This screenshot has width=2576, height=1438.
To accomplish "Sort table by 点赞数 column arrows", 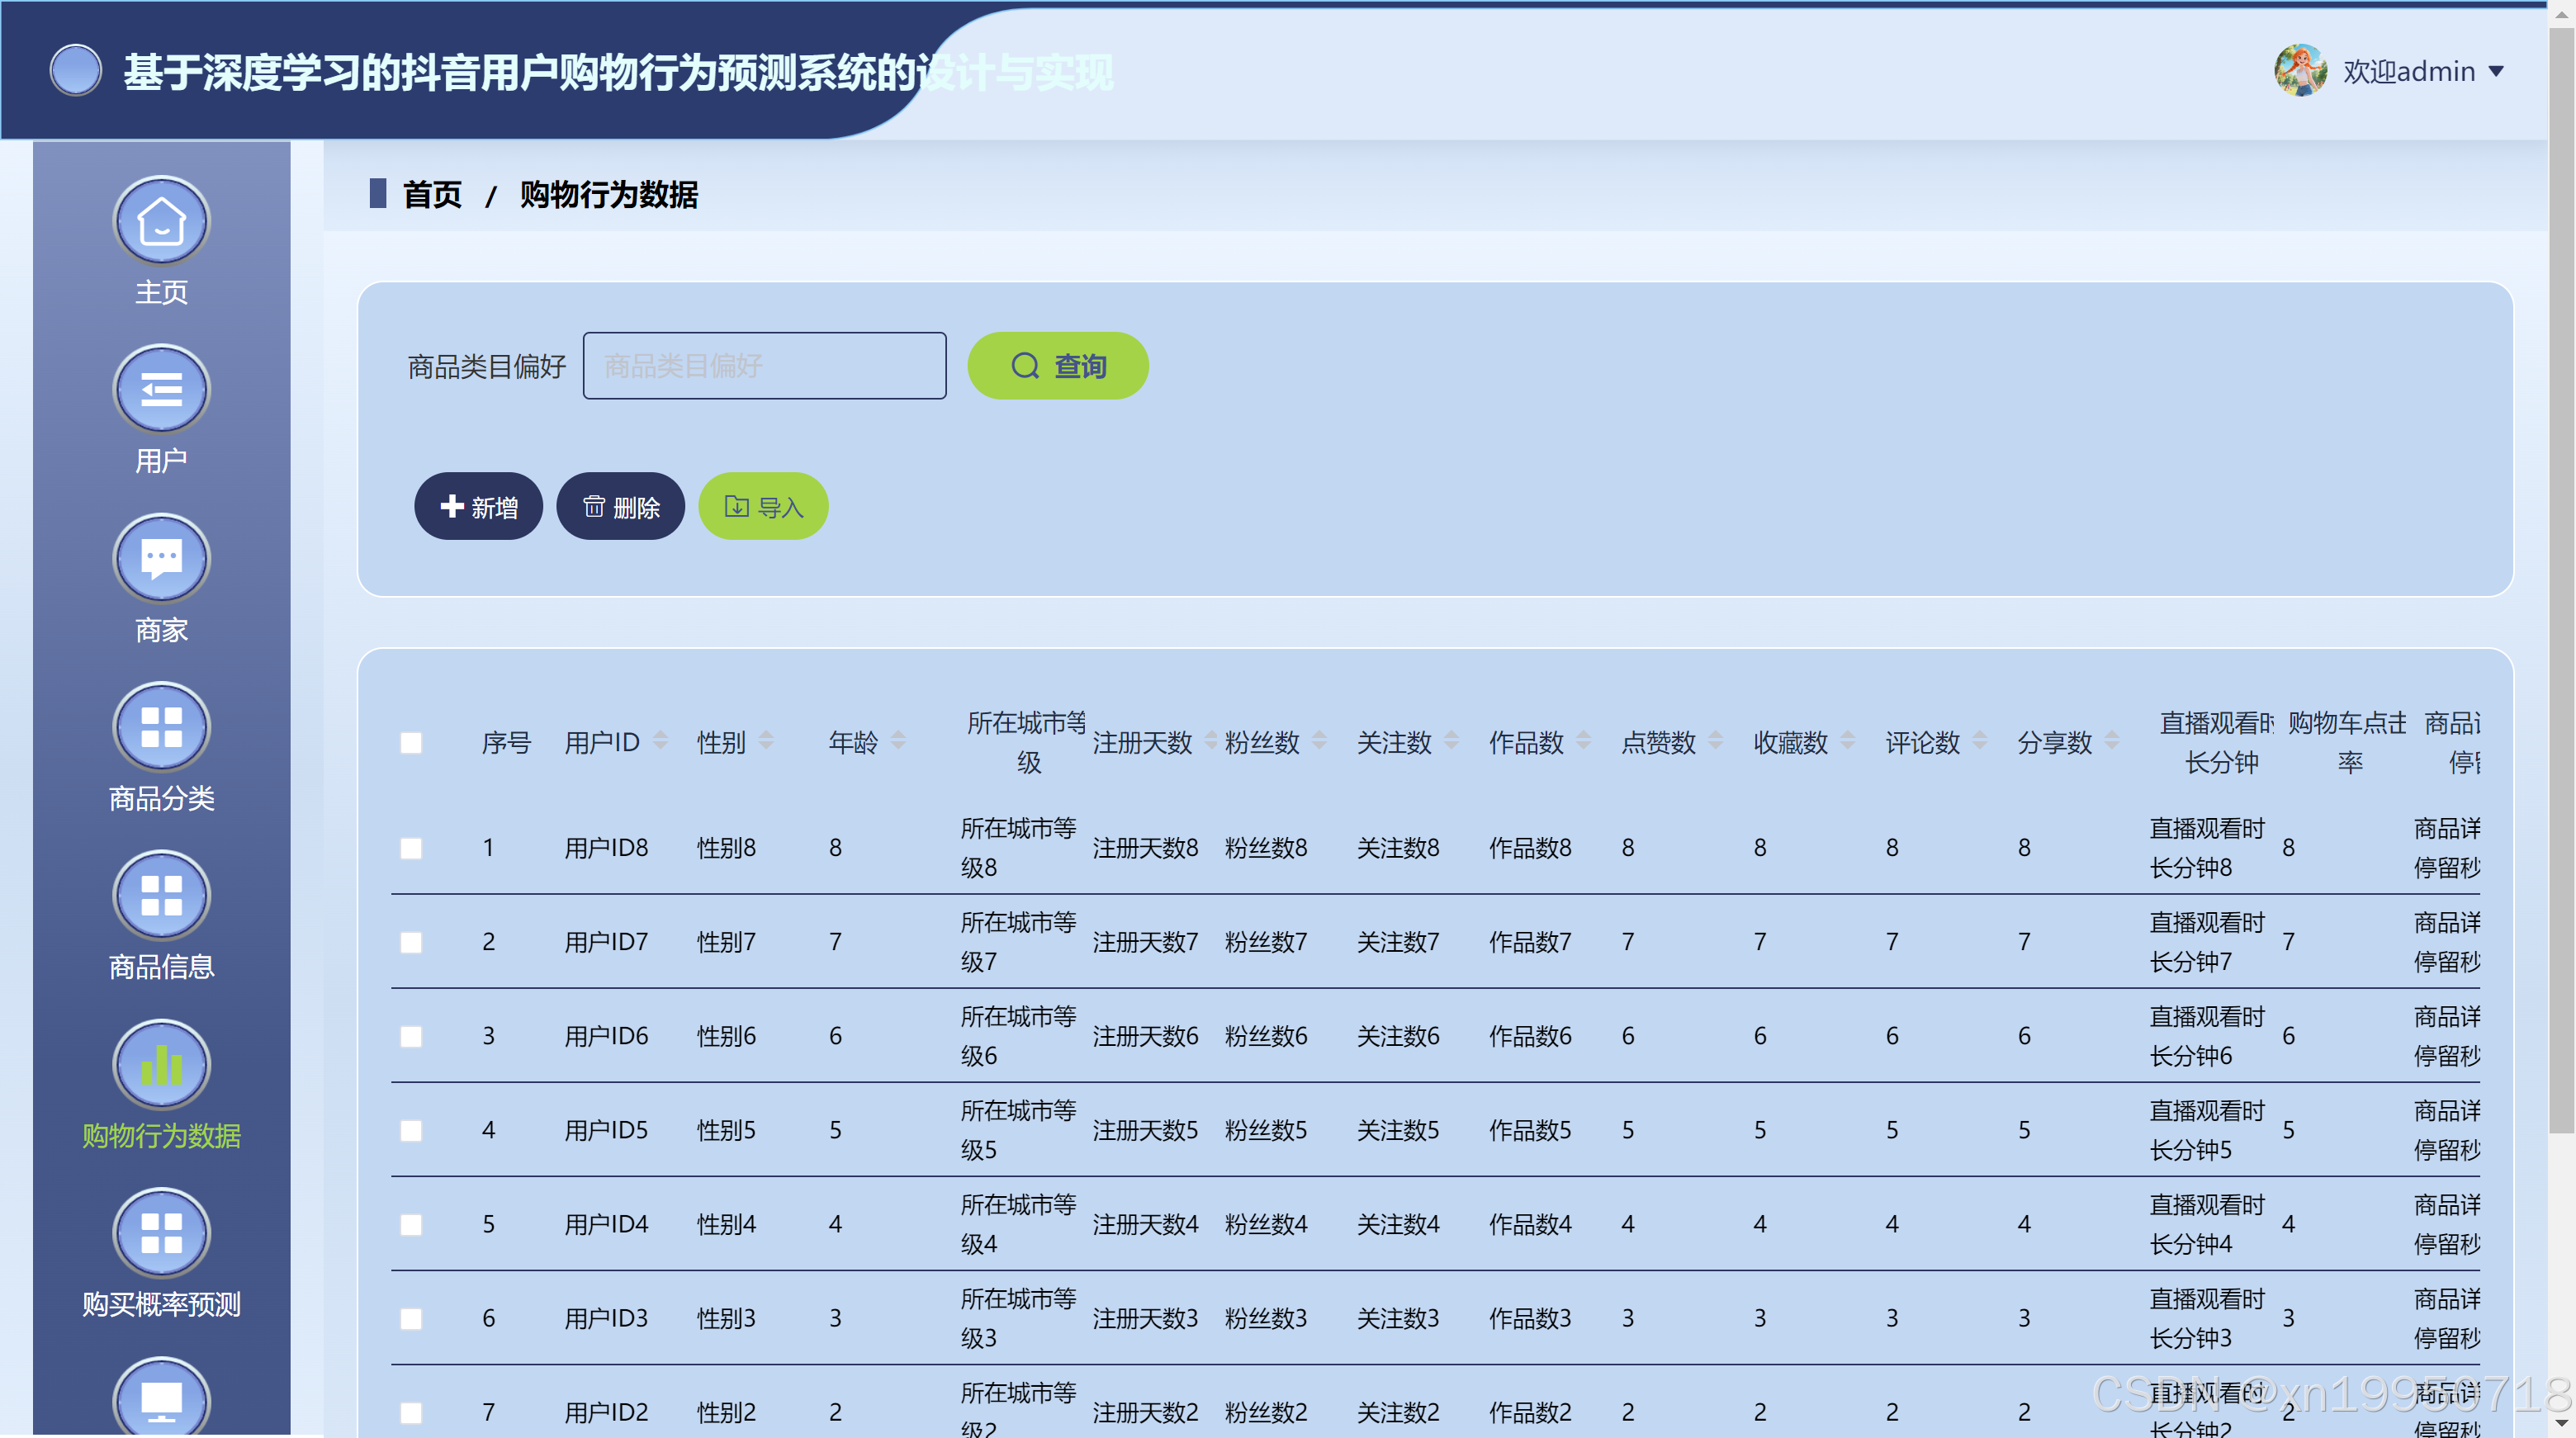I will (1715, 740).
